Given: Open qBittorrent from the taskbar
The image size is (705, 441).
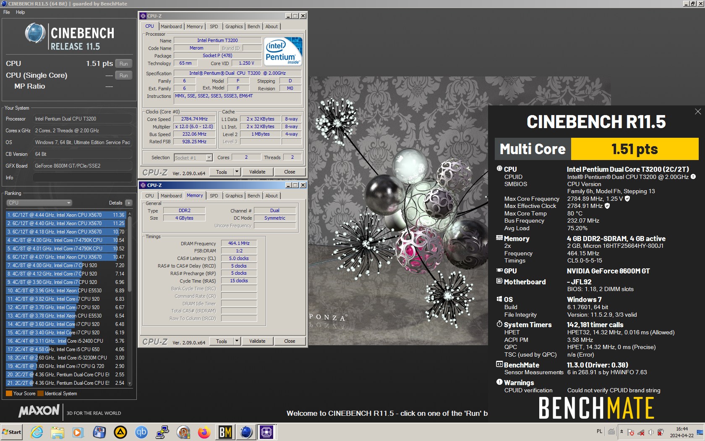Looking at the screenshot, I should [x=141, y=432].
